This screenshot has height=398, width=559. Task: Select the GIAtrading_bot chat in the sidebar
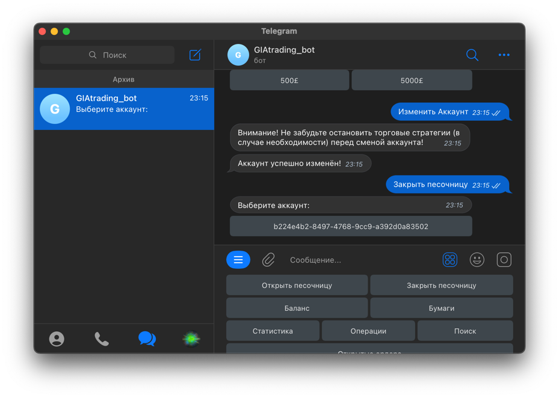coord(124,109)
